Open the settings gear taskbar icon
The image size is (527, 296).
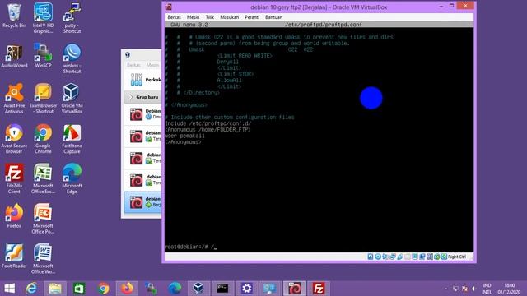[x=247, y=289]
